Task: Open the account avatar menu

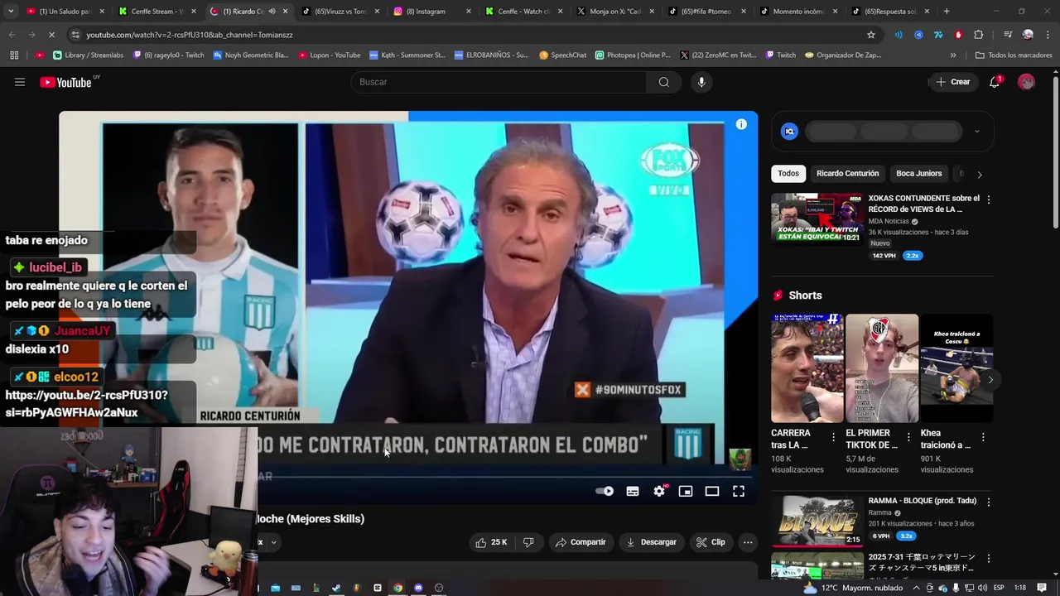Action: (x=1026, y=82)
